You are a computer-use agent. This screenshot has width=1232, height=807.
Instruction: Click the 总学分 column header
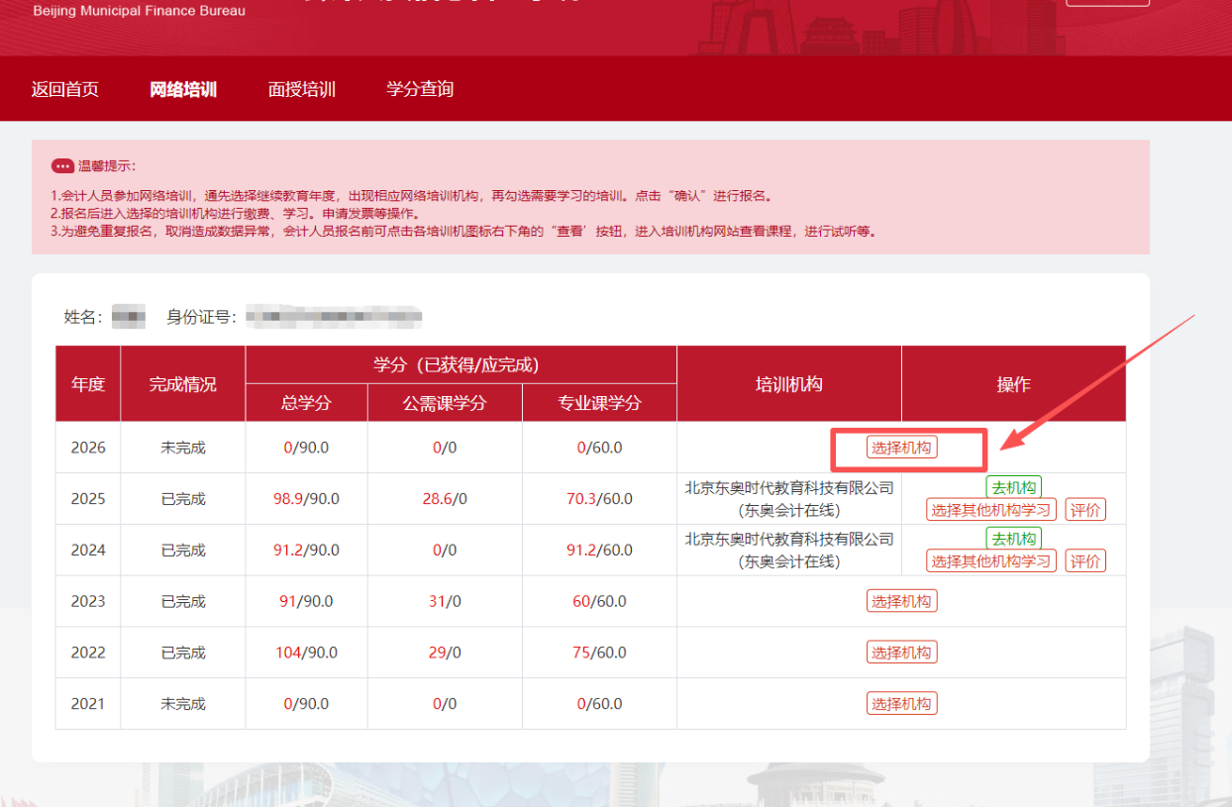pos(307,402)
